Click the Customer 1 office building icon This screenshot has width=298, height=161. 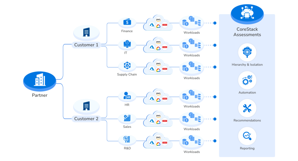pyautogui.click(x=86, y=32)
